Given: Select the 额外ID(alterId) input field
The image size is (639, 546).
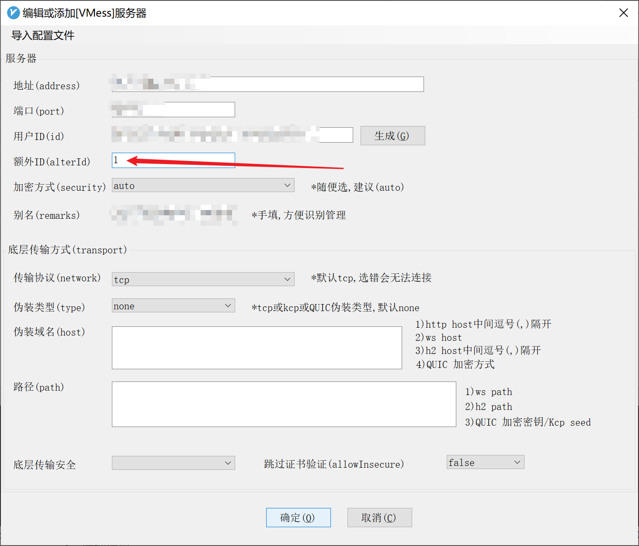Looking at the screenshot, I should 173,160.
